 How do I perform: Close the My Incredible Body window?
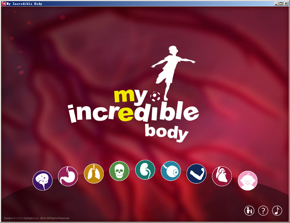(x=286, y=4)
